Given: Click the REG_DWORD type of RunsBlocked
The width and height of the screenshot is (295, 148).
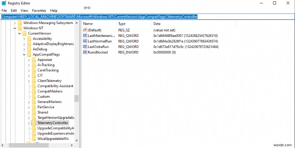Looking at the screenshot, I should [x=128, y=52].
